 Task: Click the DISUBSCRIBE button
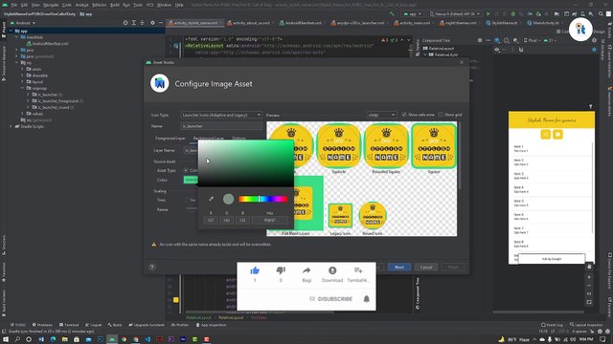click(x=331, y=299)
